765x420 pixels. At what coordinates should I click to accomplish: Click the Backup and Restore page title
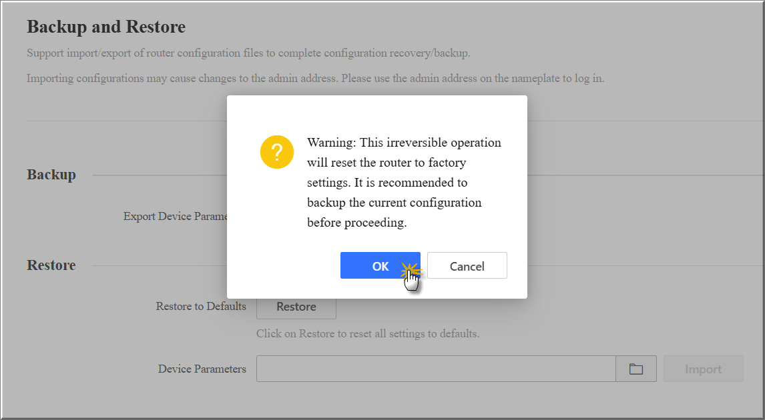(x=106, y=27)
